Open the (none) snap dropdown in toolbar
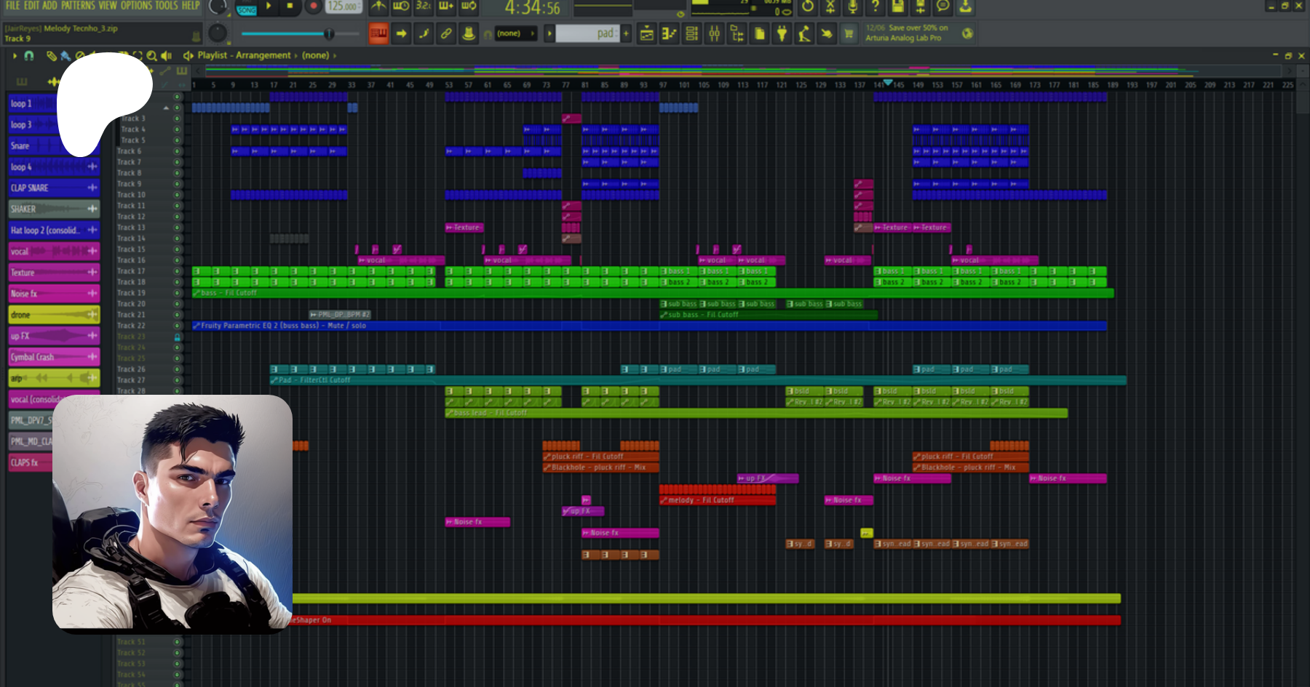Image resolution: width=1310 pixels, height=687 pixels. [x=514, y=33]
